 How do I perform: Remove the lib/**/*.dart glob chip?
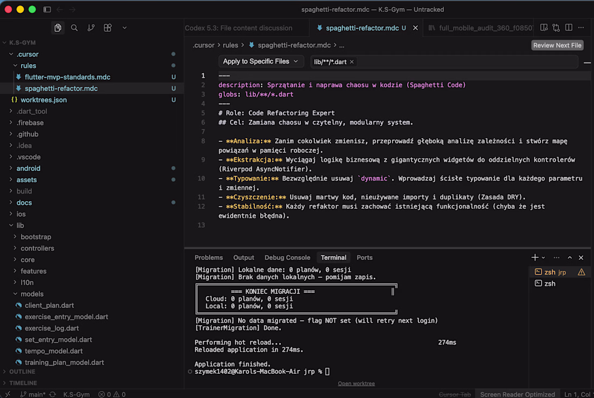click(352, 62)
